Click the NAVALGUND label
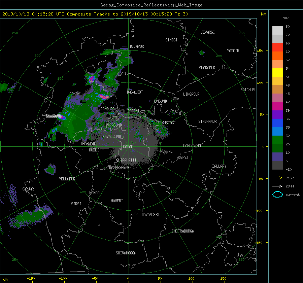Screen dimensions: 303x283 [x=111, y=137]
